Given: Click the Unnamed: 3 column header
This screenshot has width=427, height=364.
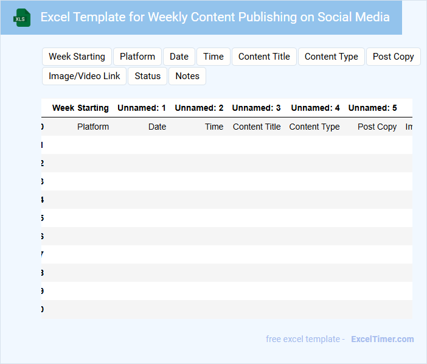Looking at the screenshot, I should (257, 108).
